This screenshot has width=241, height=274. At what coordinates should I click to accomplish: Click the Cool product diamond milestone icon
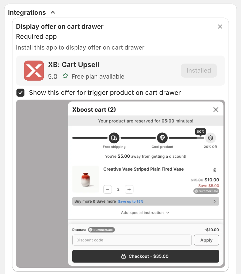point(162,138)
